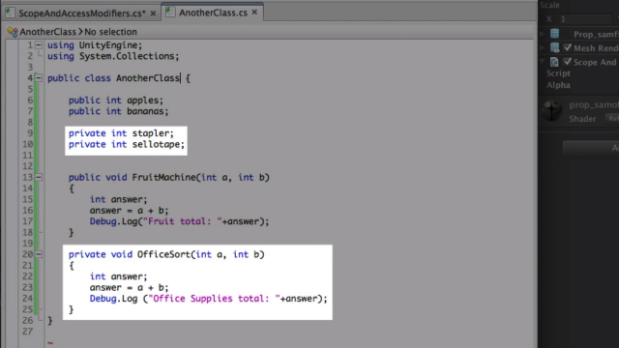Click the Shader label in the material section
This screenshot has height=348, width=619.
pyautogui.click(x=582, y=119)
